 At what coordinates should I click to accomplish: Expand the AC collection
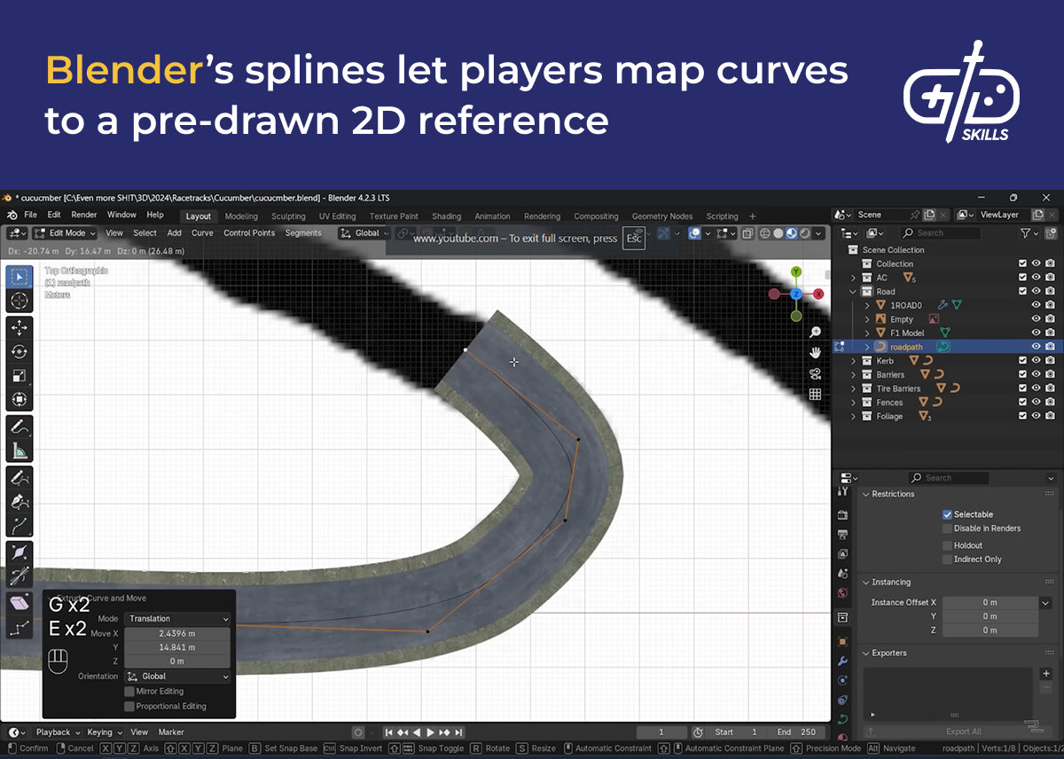[854, 278]
